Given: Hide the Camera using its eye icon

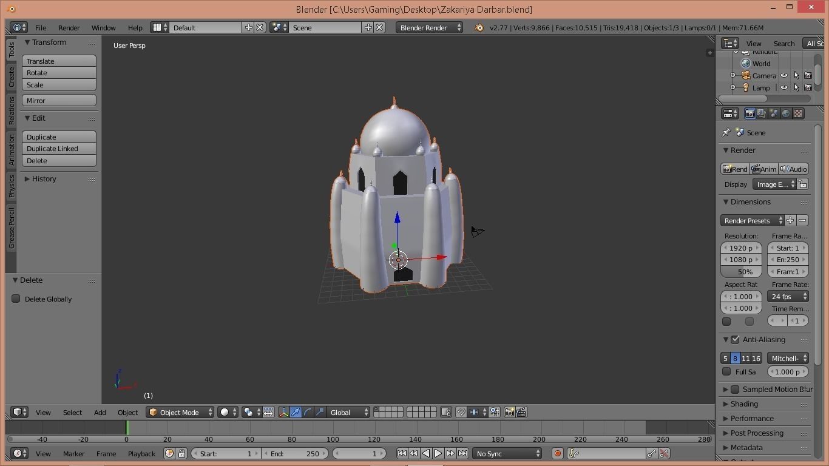Looking at the screenshot, I should coord(783,76).
